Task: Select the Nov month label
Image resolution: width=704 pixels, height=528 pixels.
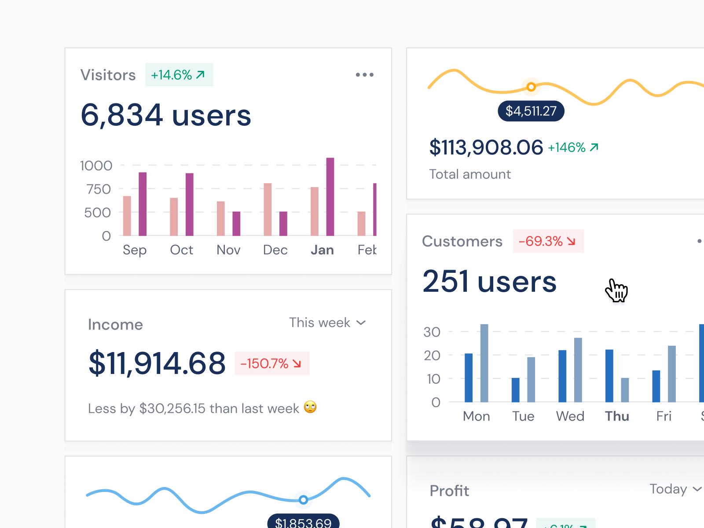Action: click(228, 250)
